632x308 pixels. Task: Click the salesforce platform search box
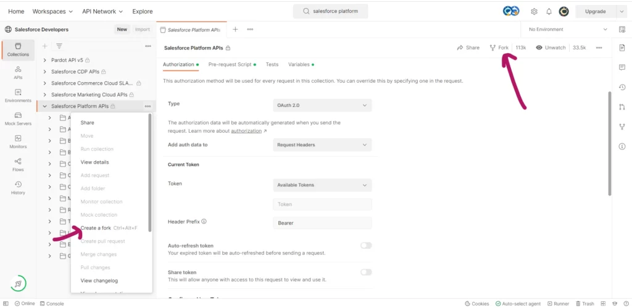click(x=331, y=11)
